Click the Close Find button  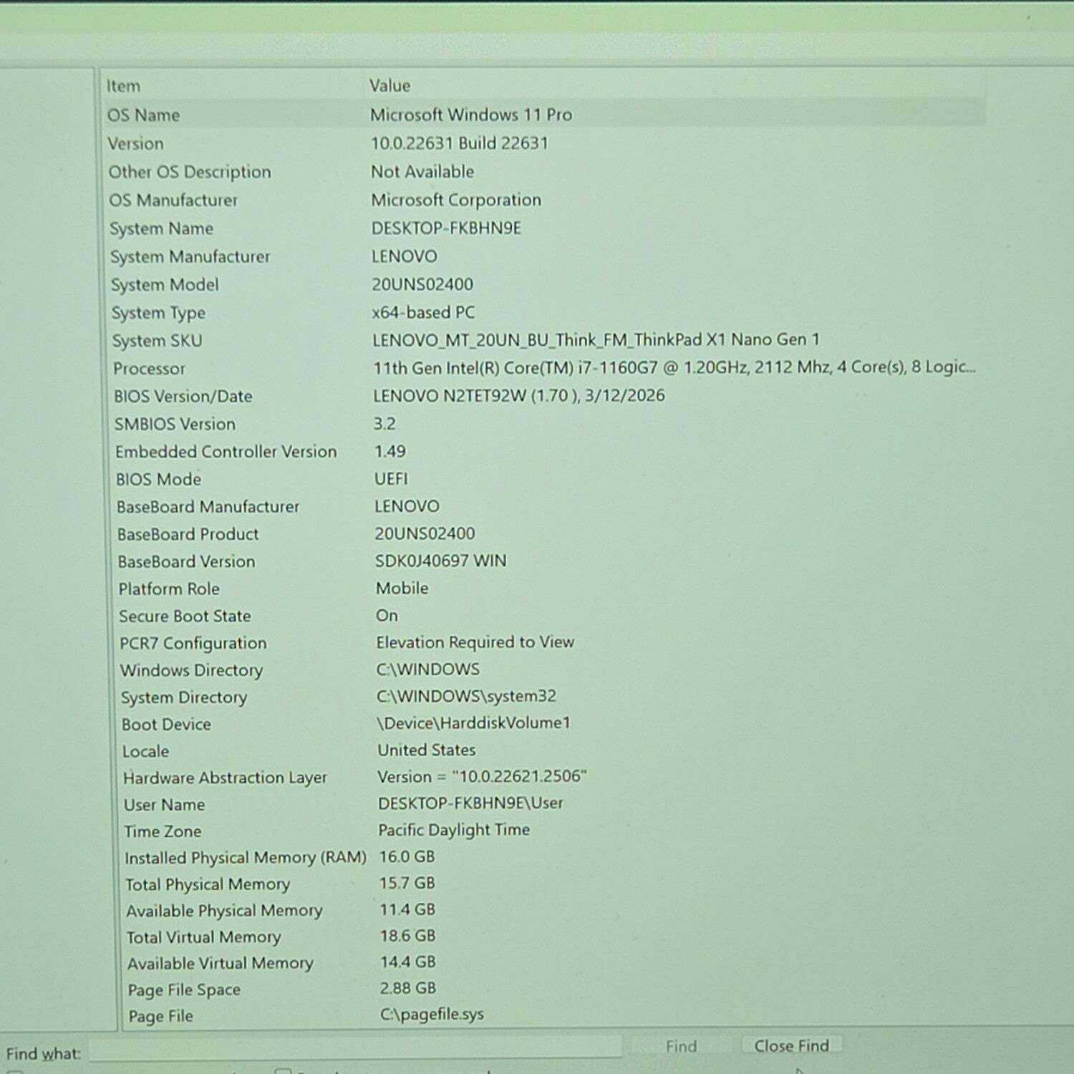click(791, 1045)
